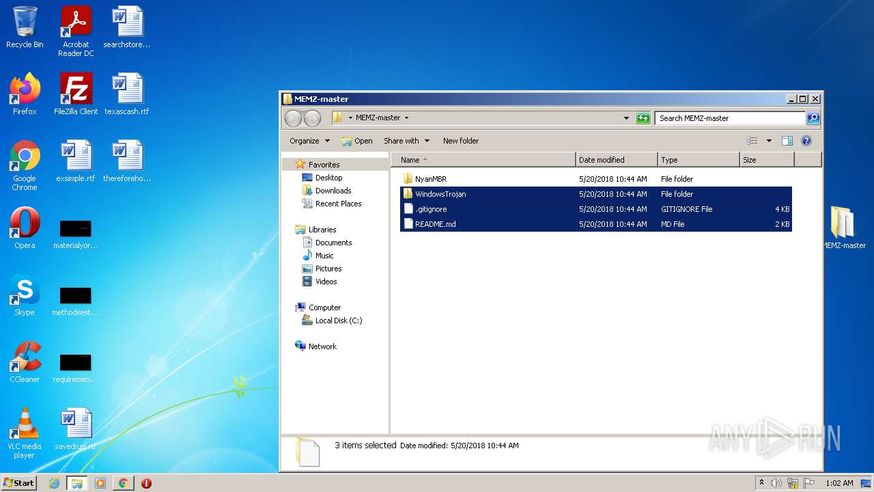This screenshot has height=492, width=874.
Task: Sort by Date modified column
Action: 617,160
